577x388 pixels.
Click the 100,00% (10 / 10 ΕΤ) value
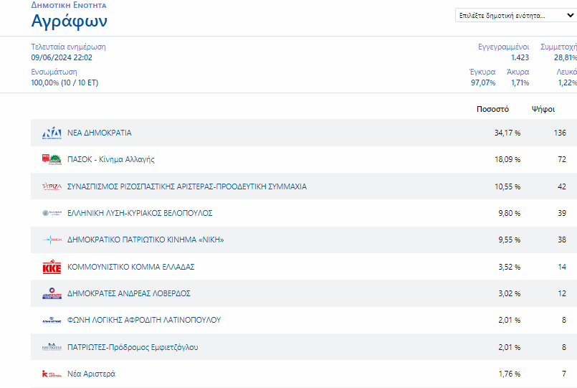[65, 82]
